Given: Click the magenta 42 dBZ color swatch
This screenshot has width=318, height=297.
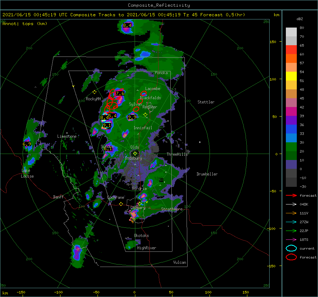Looking at the screenshot, I should click(291, 111).
